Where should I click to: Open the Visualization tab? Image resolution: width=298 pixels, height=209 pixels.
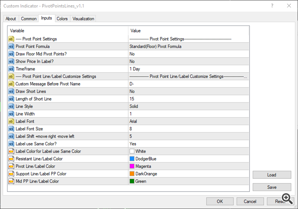[x=83, y=19]
